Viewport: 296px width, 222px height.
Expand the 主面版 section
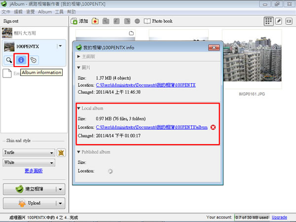79,56
